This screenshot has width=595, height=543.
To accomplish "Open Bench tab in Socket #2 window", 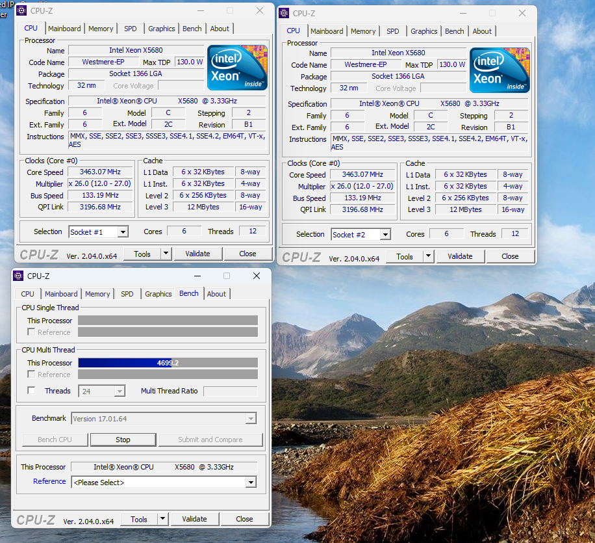I will [x=454, y=31].
